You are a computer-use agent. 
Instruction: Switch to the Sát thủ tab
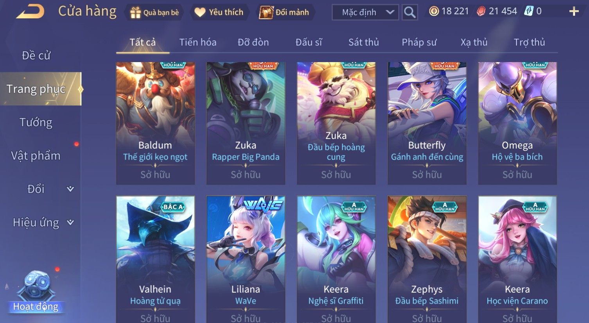(364, 42)
